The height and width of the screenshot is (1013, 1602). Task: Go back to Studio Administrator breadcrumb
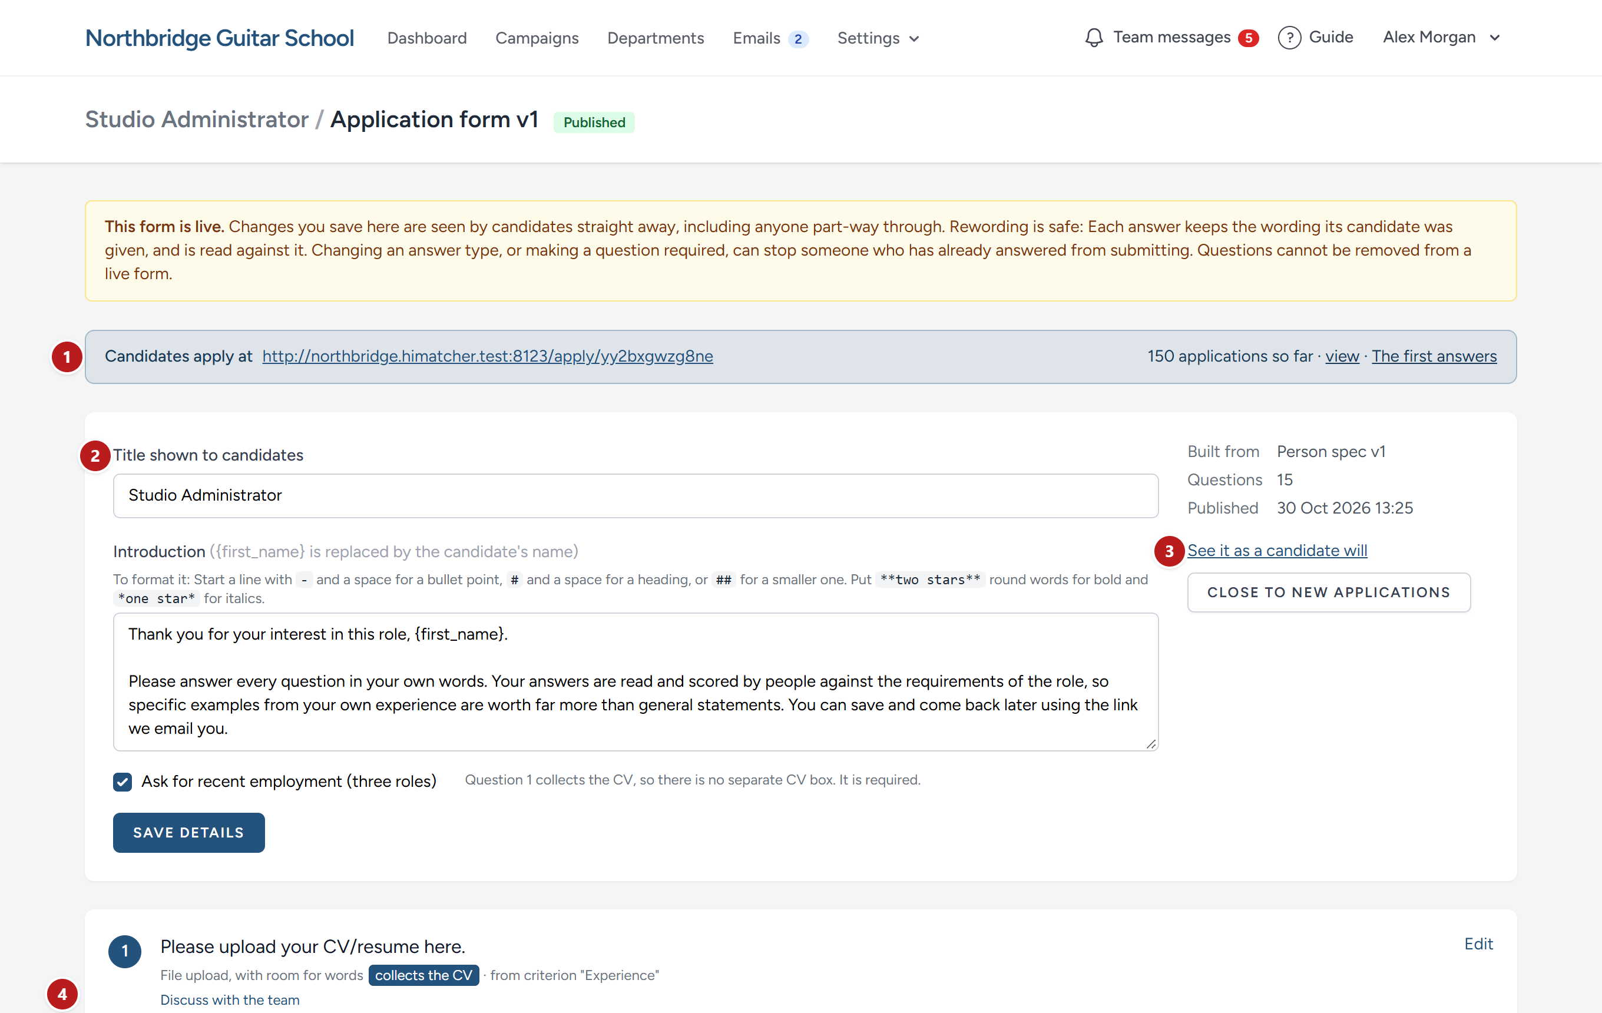pyautogui.click(x=197, y=120)
